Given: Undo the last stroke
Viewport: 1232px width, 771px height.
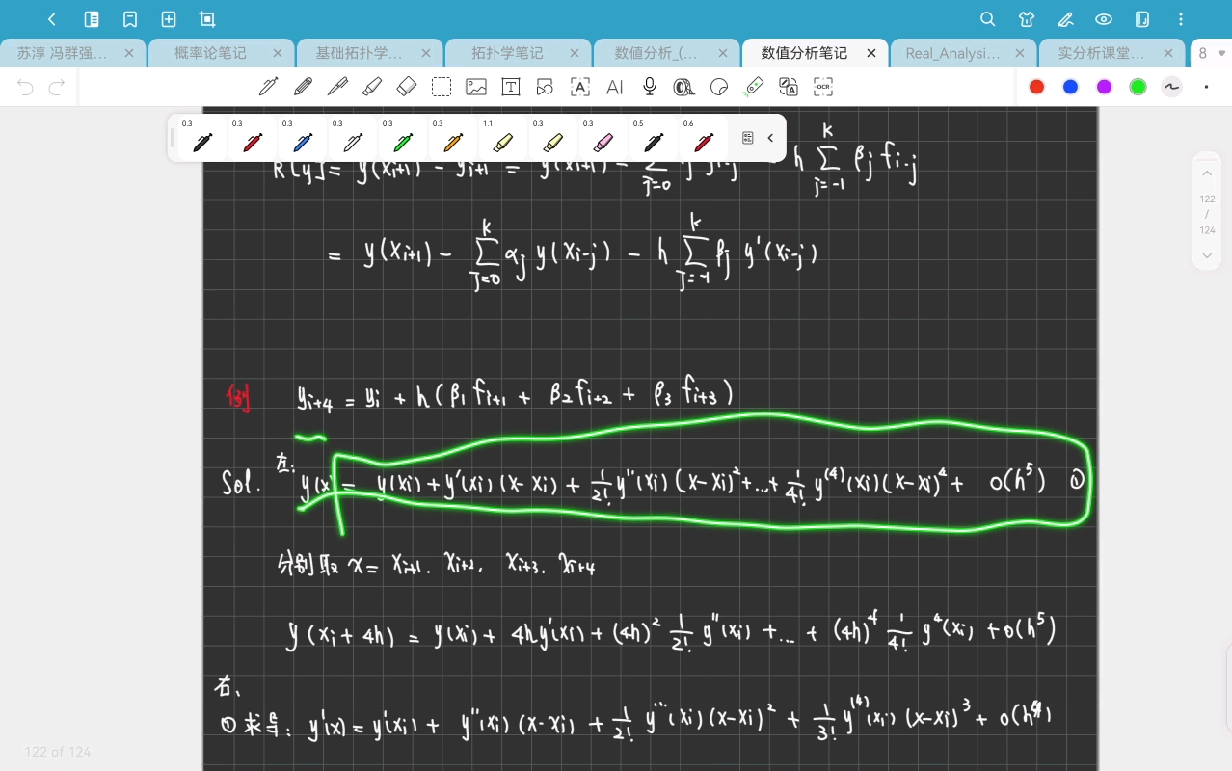Looking at the screenshot, I should coord(26,88).
